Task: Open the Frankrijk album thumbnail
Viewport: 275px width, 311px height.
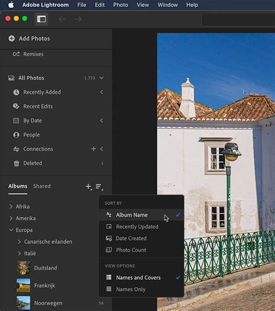Action: (x=23, y=285)
